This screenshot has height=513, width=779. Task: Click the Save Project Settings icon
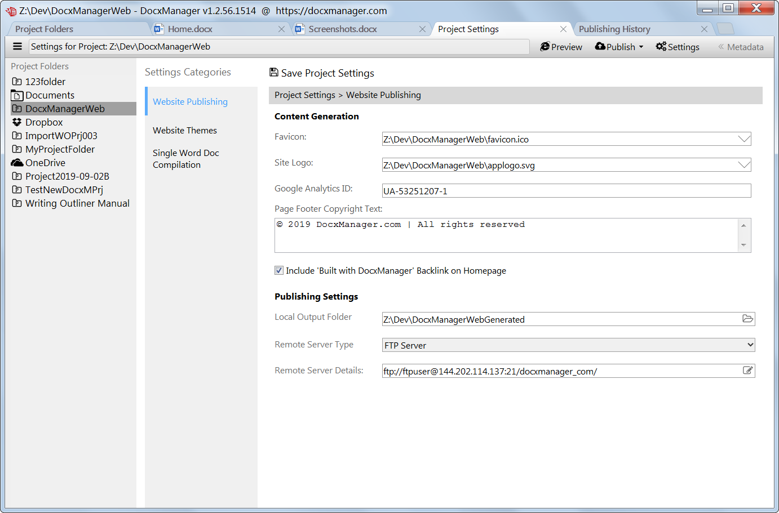274,73
